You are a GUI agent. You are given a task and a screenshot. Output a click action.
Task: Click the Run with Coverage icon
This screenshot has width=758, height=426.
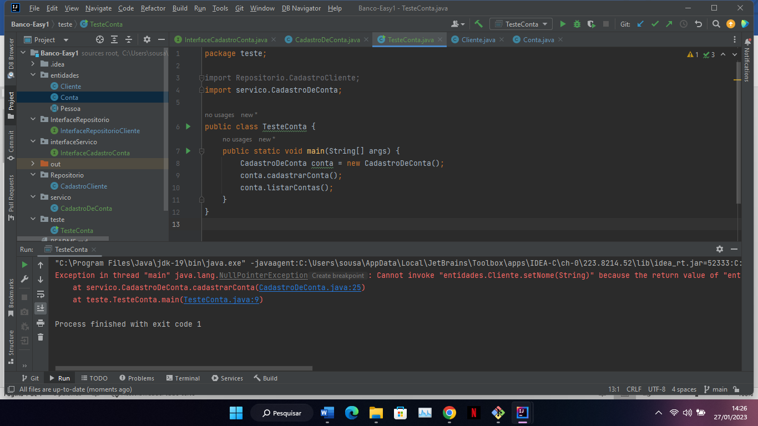(x=592, y=24)
